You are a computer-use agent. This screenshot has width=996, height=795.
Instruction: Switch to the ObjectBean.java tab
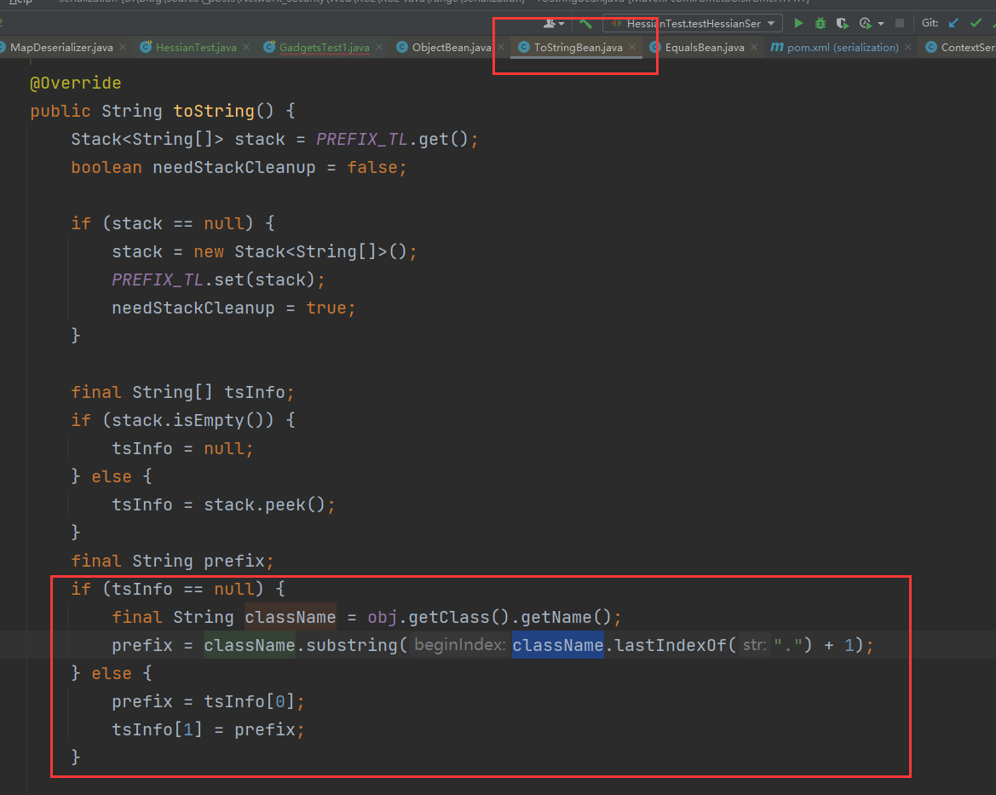click(451, 48)
